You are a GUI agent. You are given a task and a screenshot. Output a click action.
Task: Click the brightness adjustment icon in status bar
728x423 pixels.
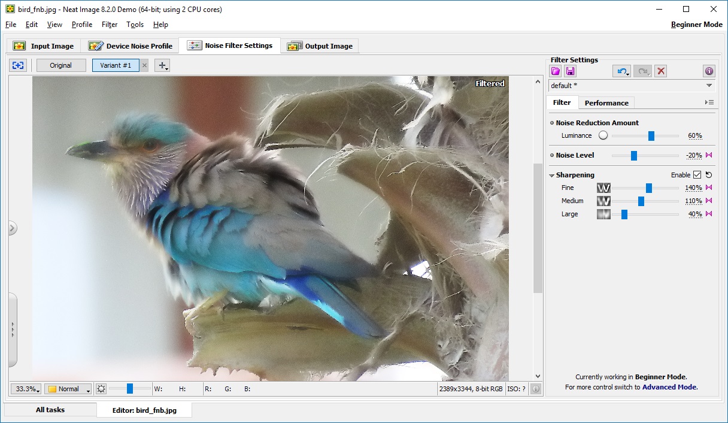[101, 388]
